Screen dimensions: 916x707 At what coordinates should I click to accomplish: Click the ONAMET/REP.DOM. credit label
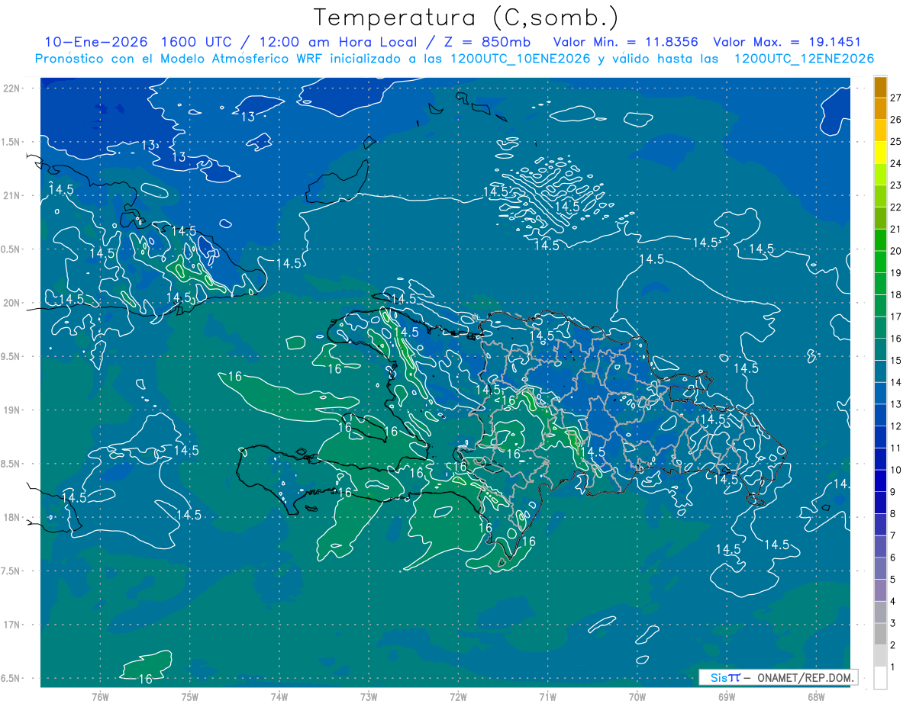pyautogui.click(x=805, y=677)
